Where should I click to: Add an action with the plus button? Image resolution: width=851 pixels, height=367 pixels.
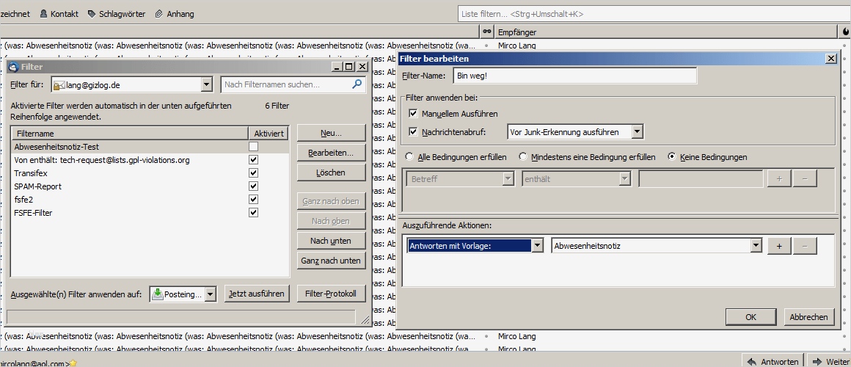[779, 246]
